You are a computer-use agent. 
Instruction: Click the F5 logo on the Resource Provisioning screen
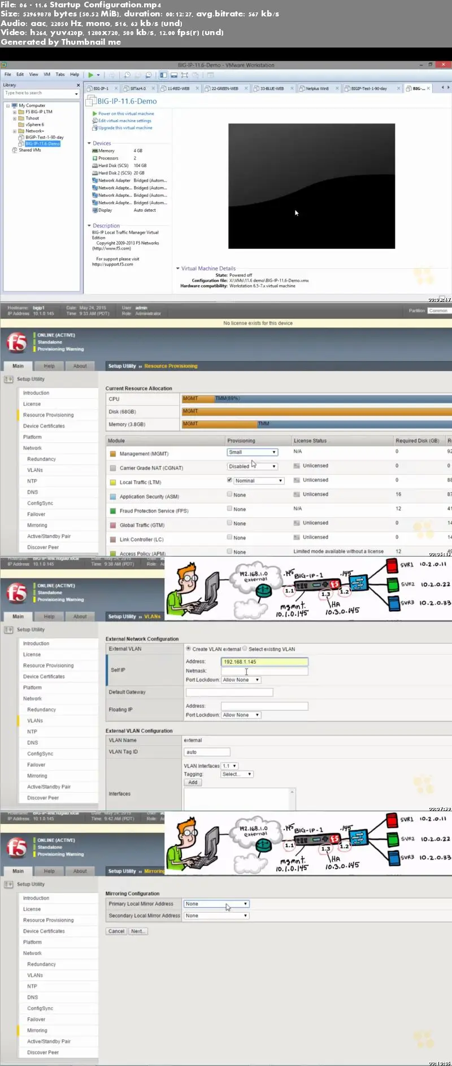(17, 342)
